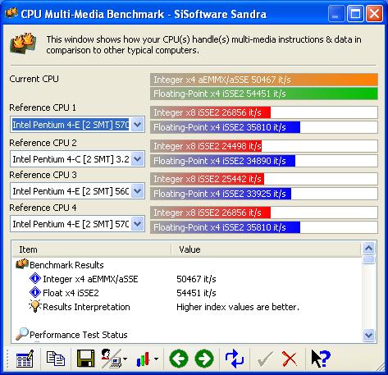The image size is (388, 375).
Task: Click the results list scroll down arrow
Action: coord(368,335)
